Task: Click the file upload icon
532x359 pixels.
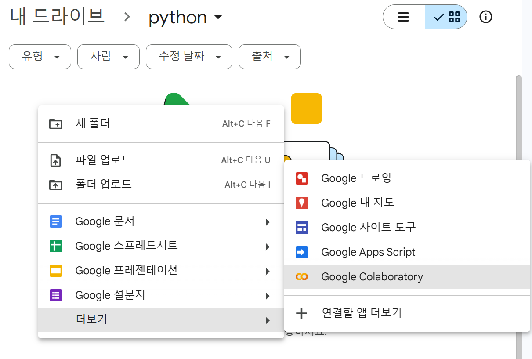Action: pyautogui.click(x=55, y=160)
